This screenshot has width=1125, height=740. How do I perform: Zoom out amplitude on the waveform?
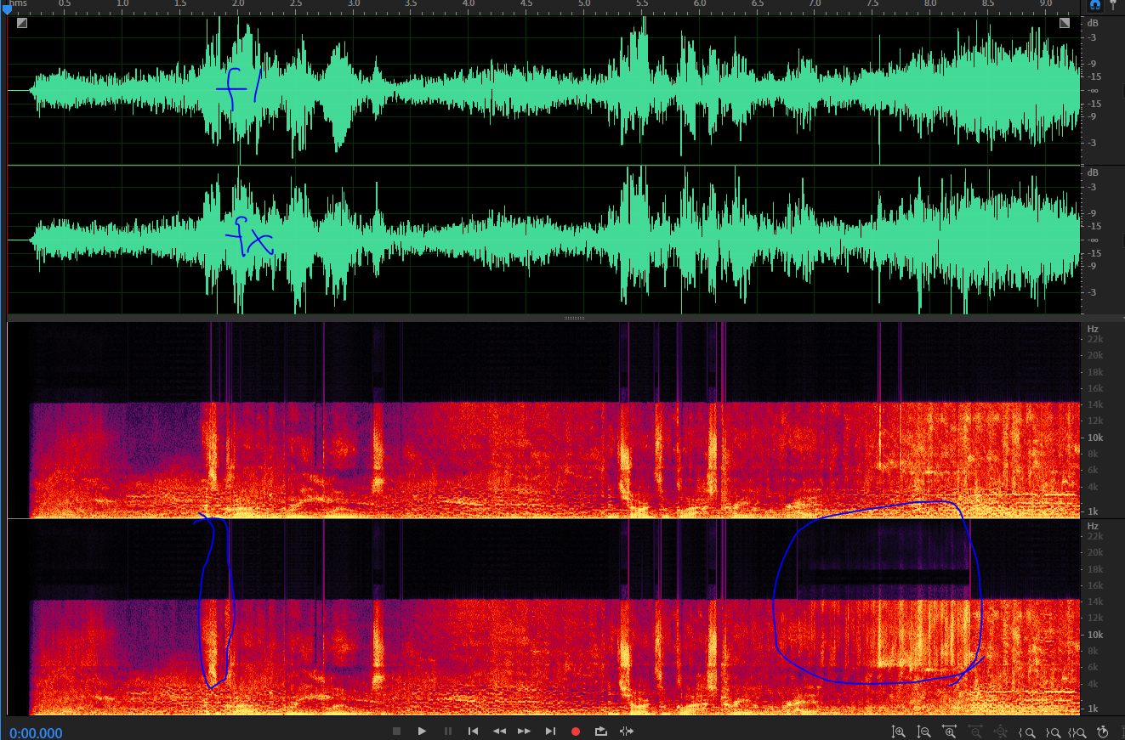[x=923, y=732]
